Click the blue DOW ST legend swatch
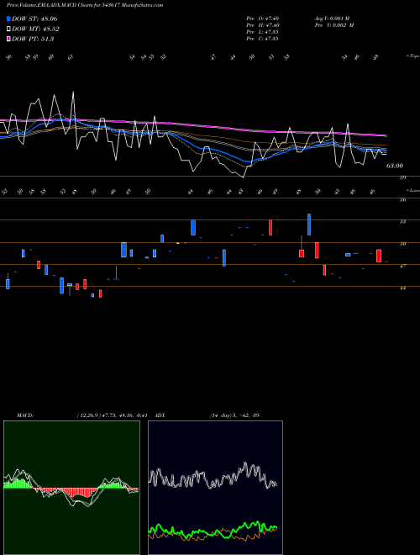Screen dimensions: 420x555 pyautogui.click(x=8, y=18)
